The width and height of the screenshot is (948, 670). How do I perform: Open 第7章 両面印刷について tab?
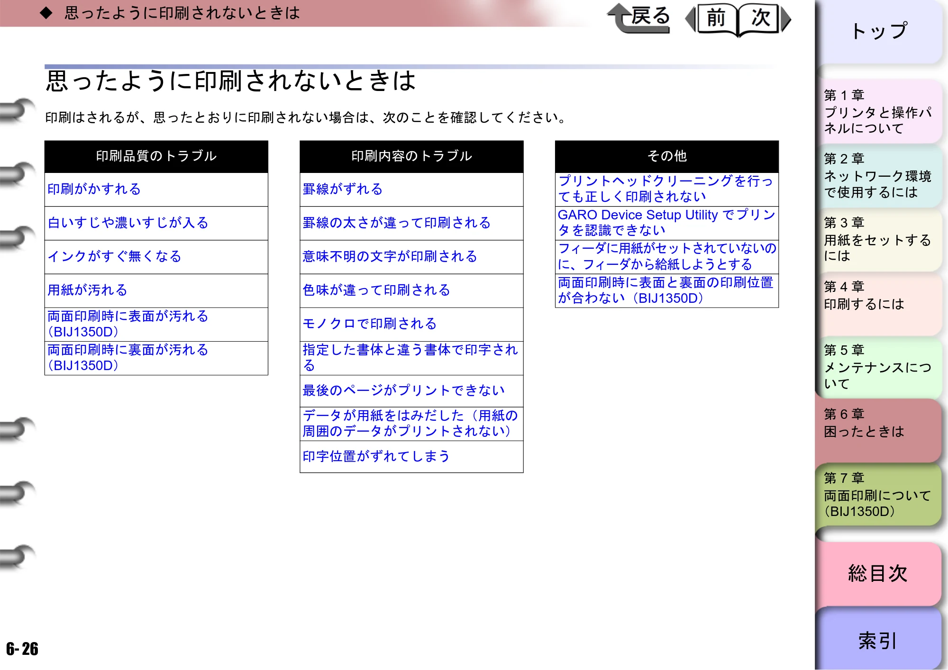880,495
